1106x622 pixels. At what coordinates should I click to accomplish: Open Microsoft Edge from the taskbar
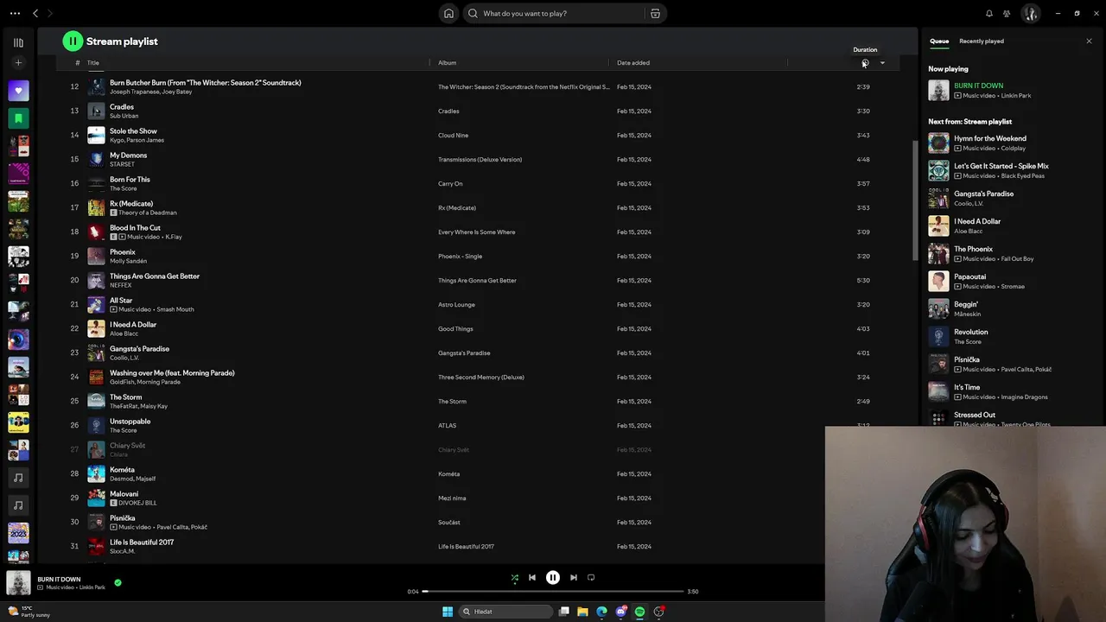point(601,611)
